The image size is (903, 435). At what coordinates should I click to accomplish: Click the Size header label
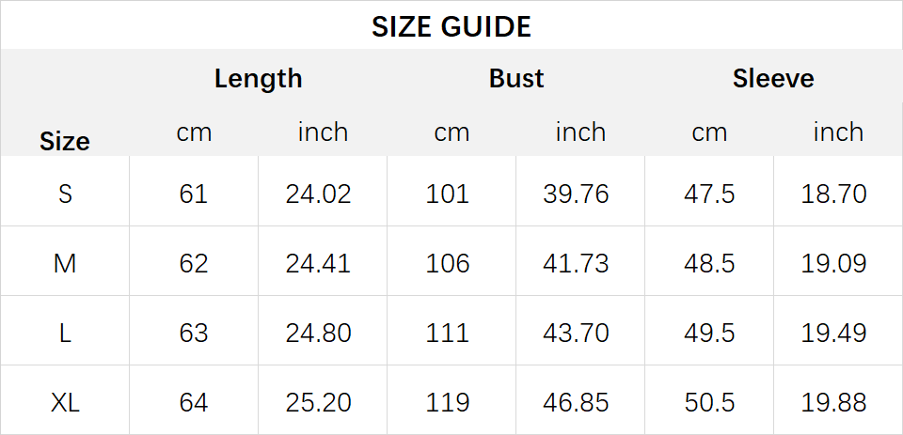pos(65,142)
